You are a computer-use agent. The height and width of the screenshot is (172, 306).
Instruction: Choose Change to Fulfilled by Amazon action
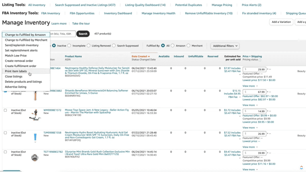(x=26, y=35)
